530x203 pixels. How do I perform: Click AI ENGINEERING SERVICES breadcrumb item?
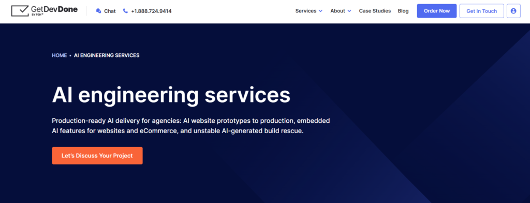(x=107, y=55)
